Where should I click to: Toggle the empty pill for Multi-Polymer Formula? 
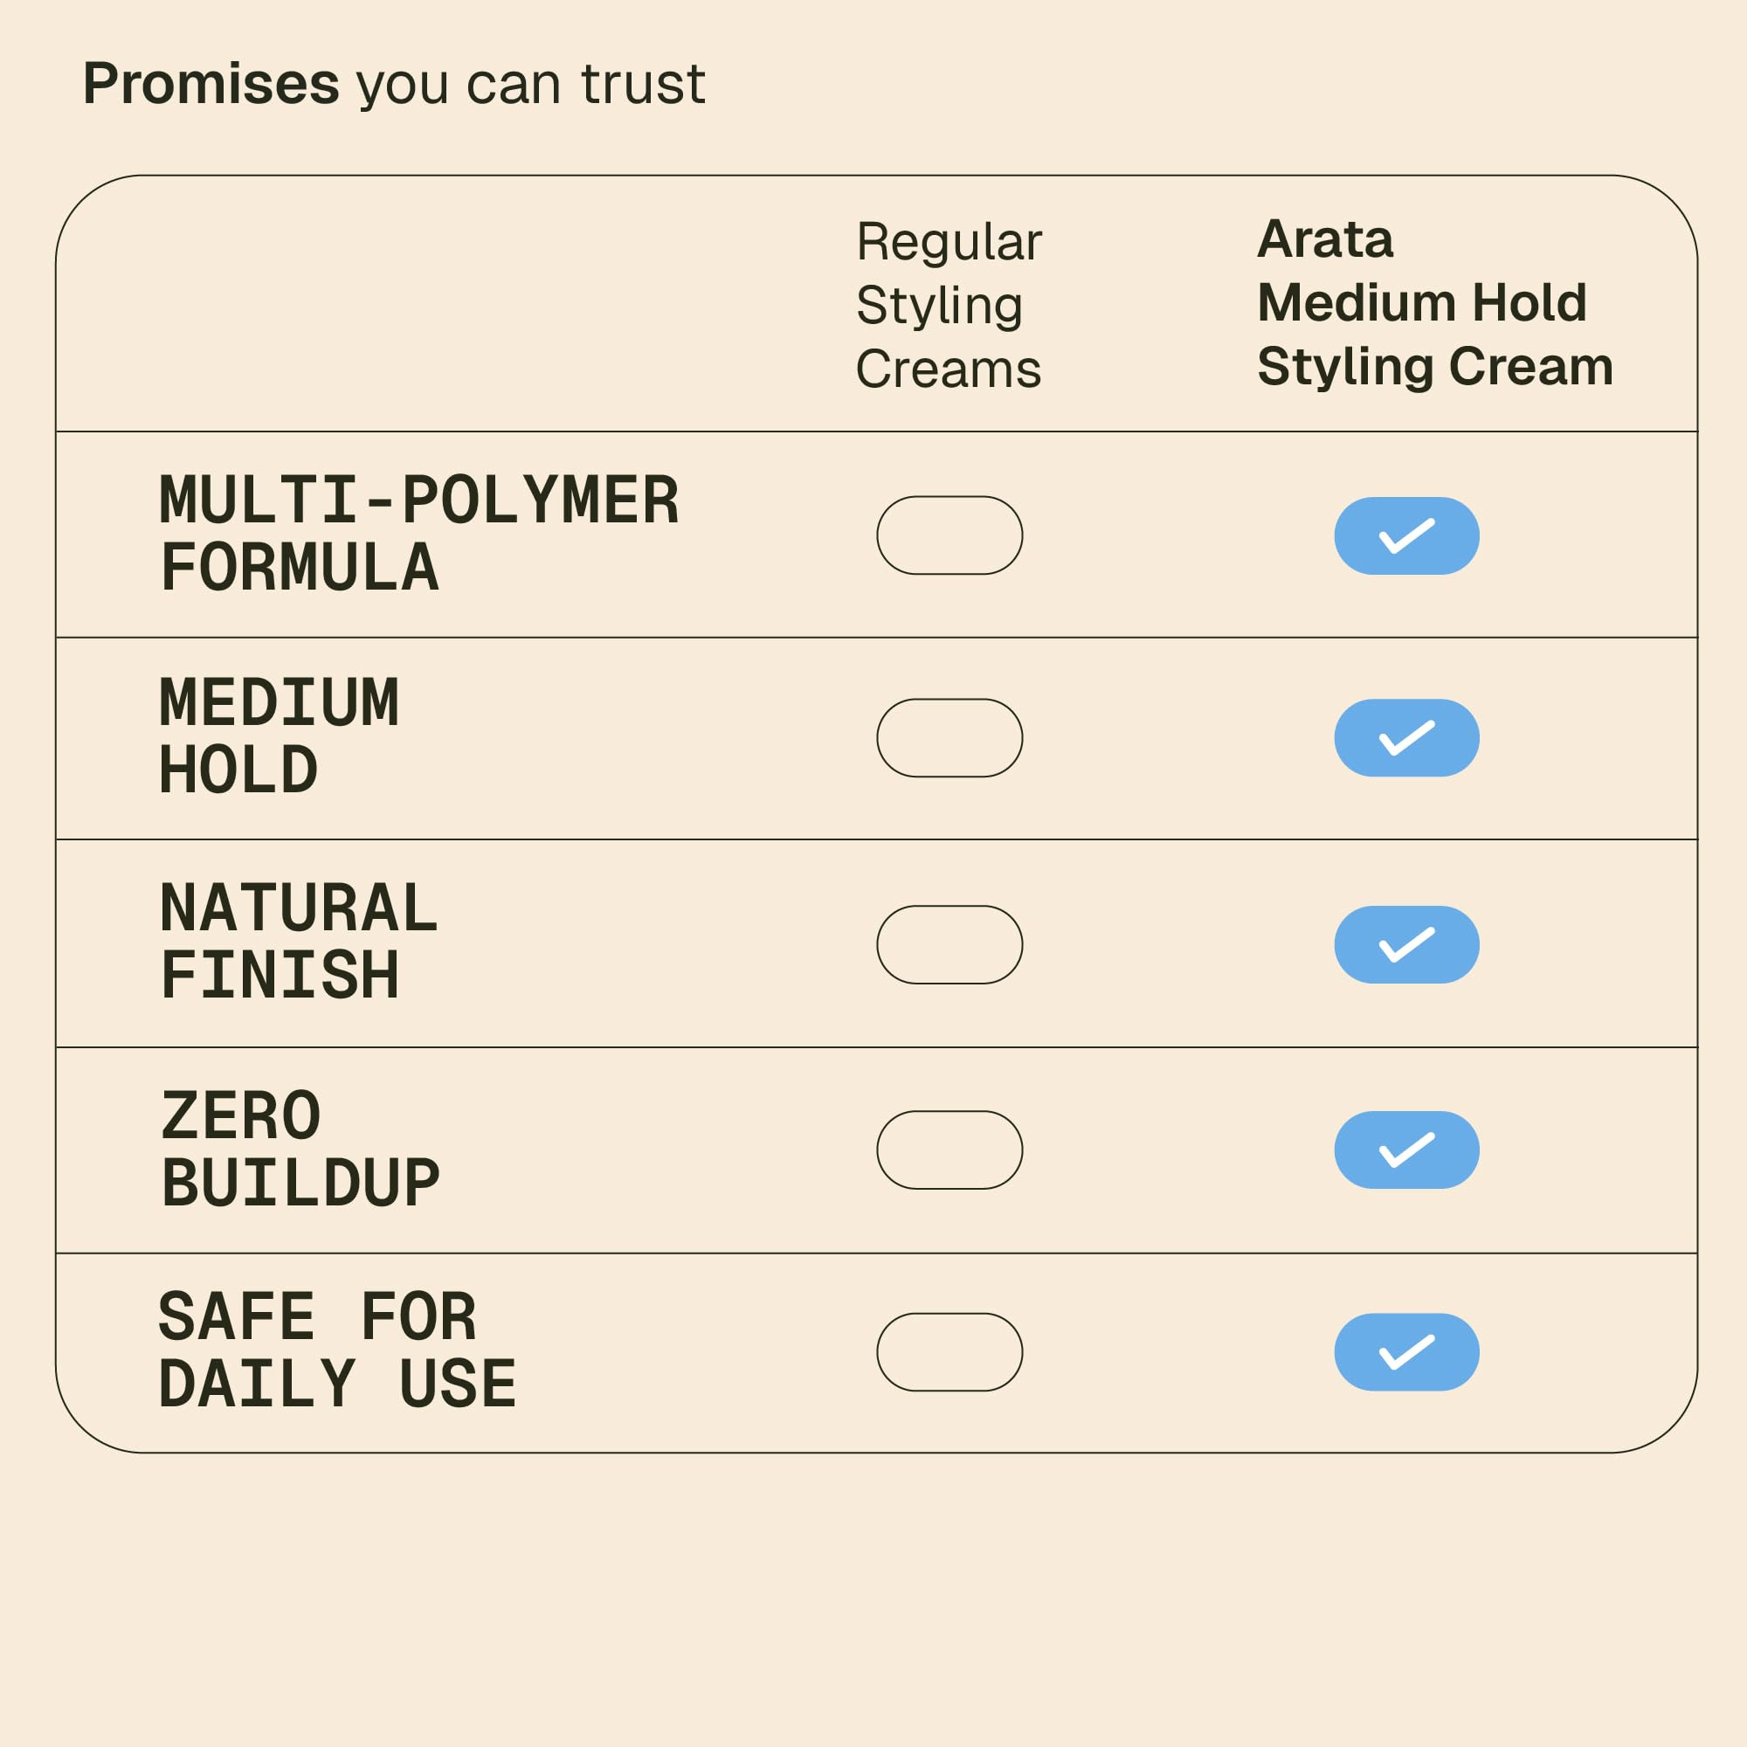point(949,535)
